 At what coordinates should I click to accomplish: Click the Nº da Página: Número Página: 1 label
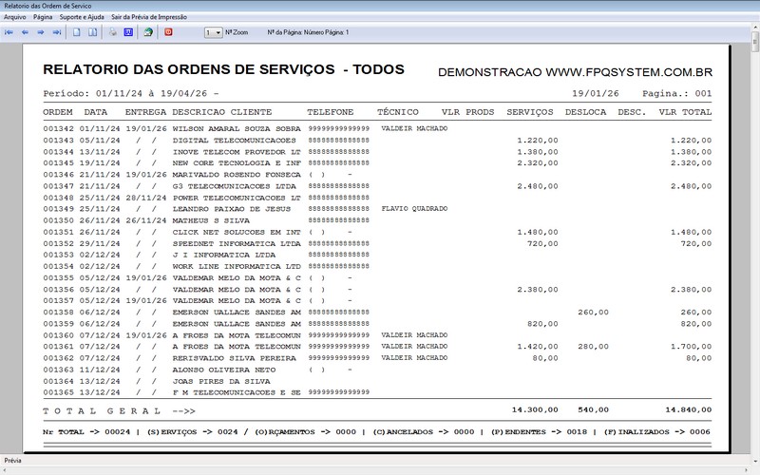tap(308, 32)
